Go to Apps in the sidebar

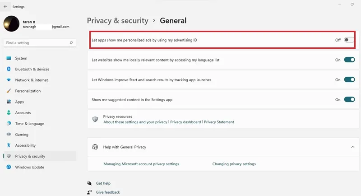19,102
